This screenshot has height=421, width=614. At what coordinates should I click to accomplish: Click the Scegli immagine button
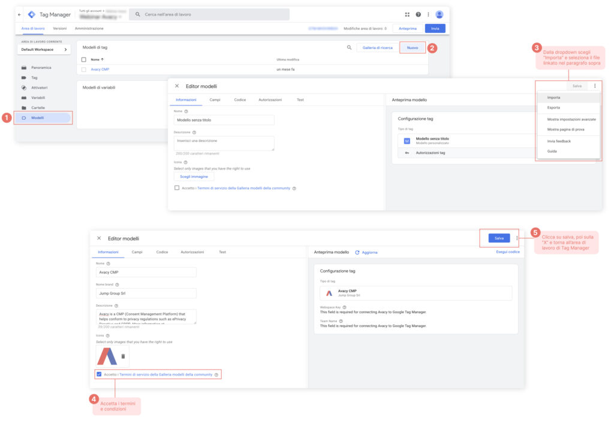tap(194, 177)
